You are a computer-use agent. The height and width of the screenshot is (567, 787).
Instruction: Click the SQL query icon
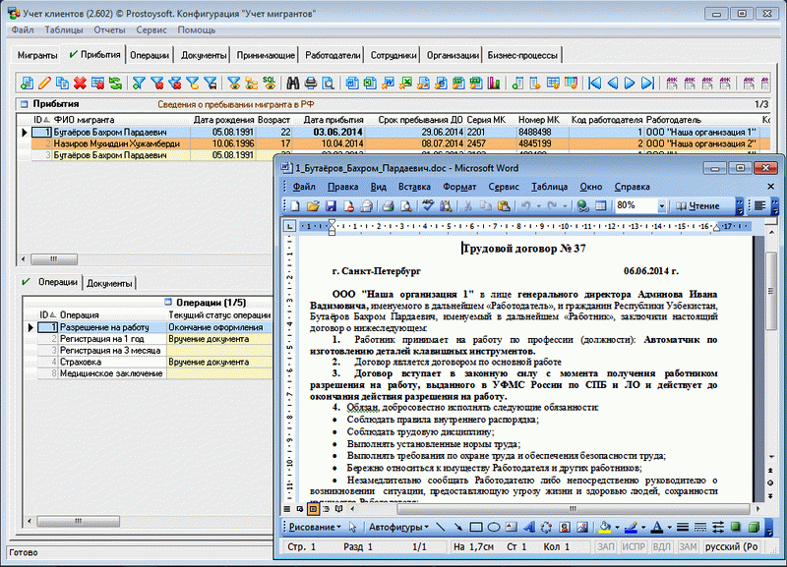[268, 83]
